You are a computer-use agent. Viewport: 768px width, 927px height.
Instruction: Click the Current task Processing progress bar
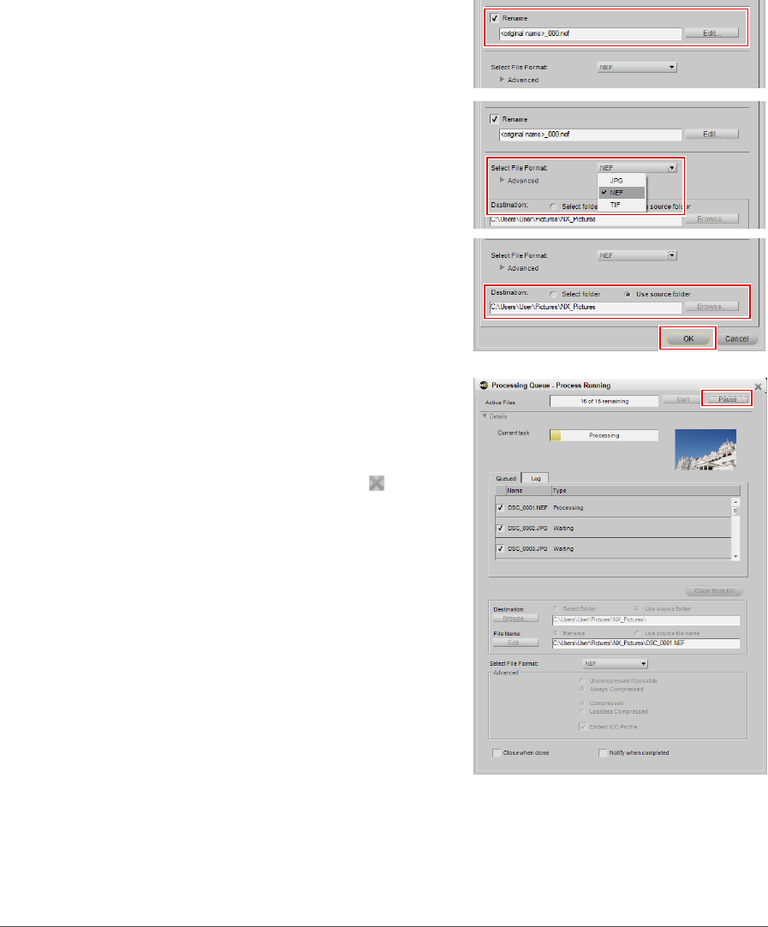point(604,435)
